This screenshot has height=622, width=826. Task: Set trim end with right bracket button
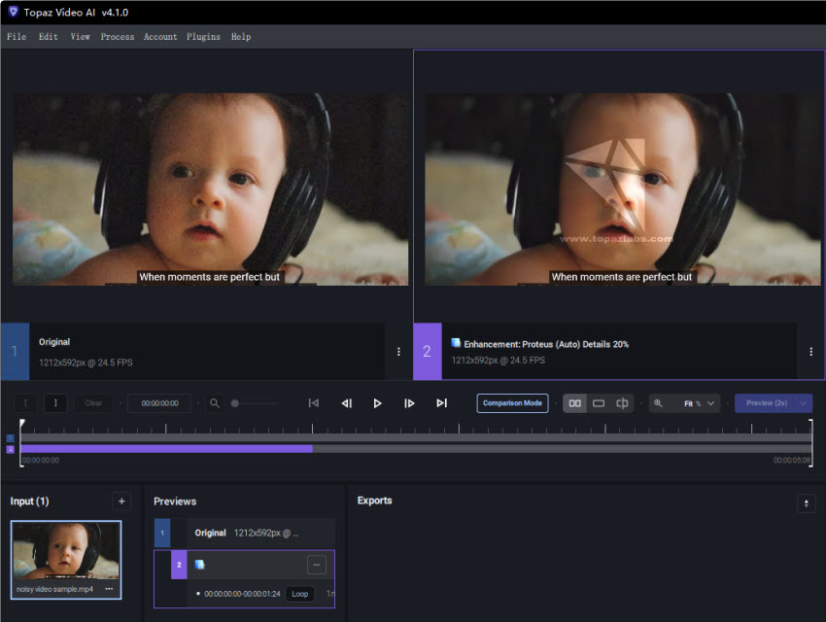tap(55, 403)
